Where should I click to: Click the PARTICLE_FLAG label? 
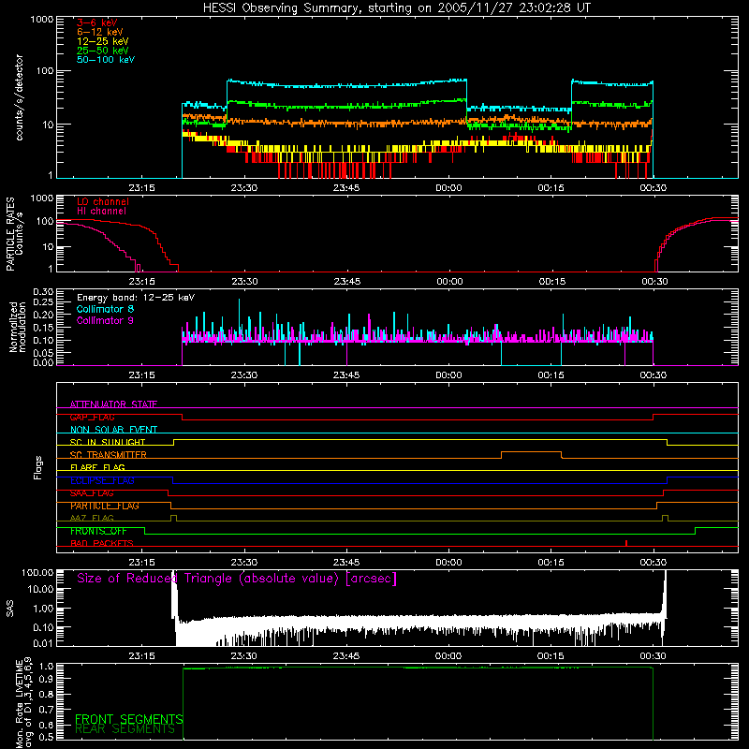105,506
